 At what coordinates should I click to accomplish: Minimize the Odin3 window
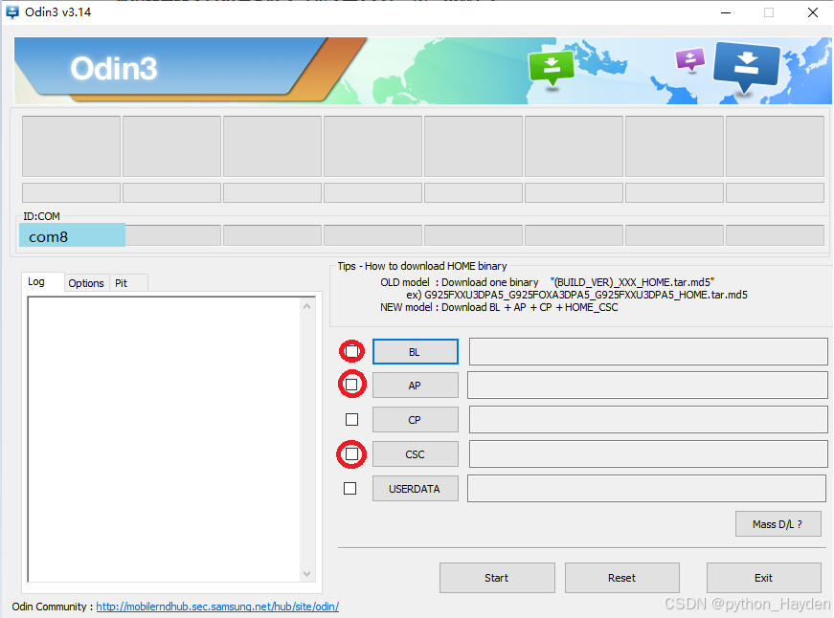click(726, 12)
